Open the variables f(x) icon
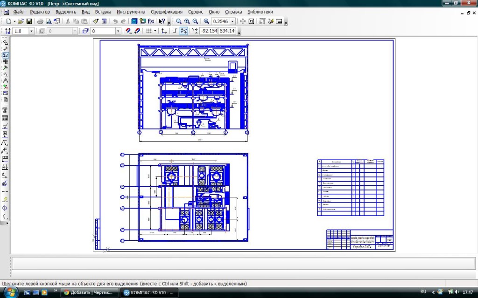The width and height of the screenshot is (478, 298). pos(151,21)
